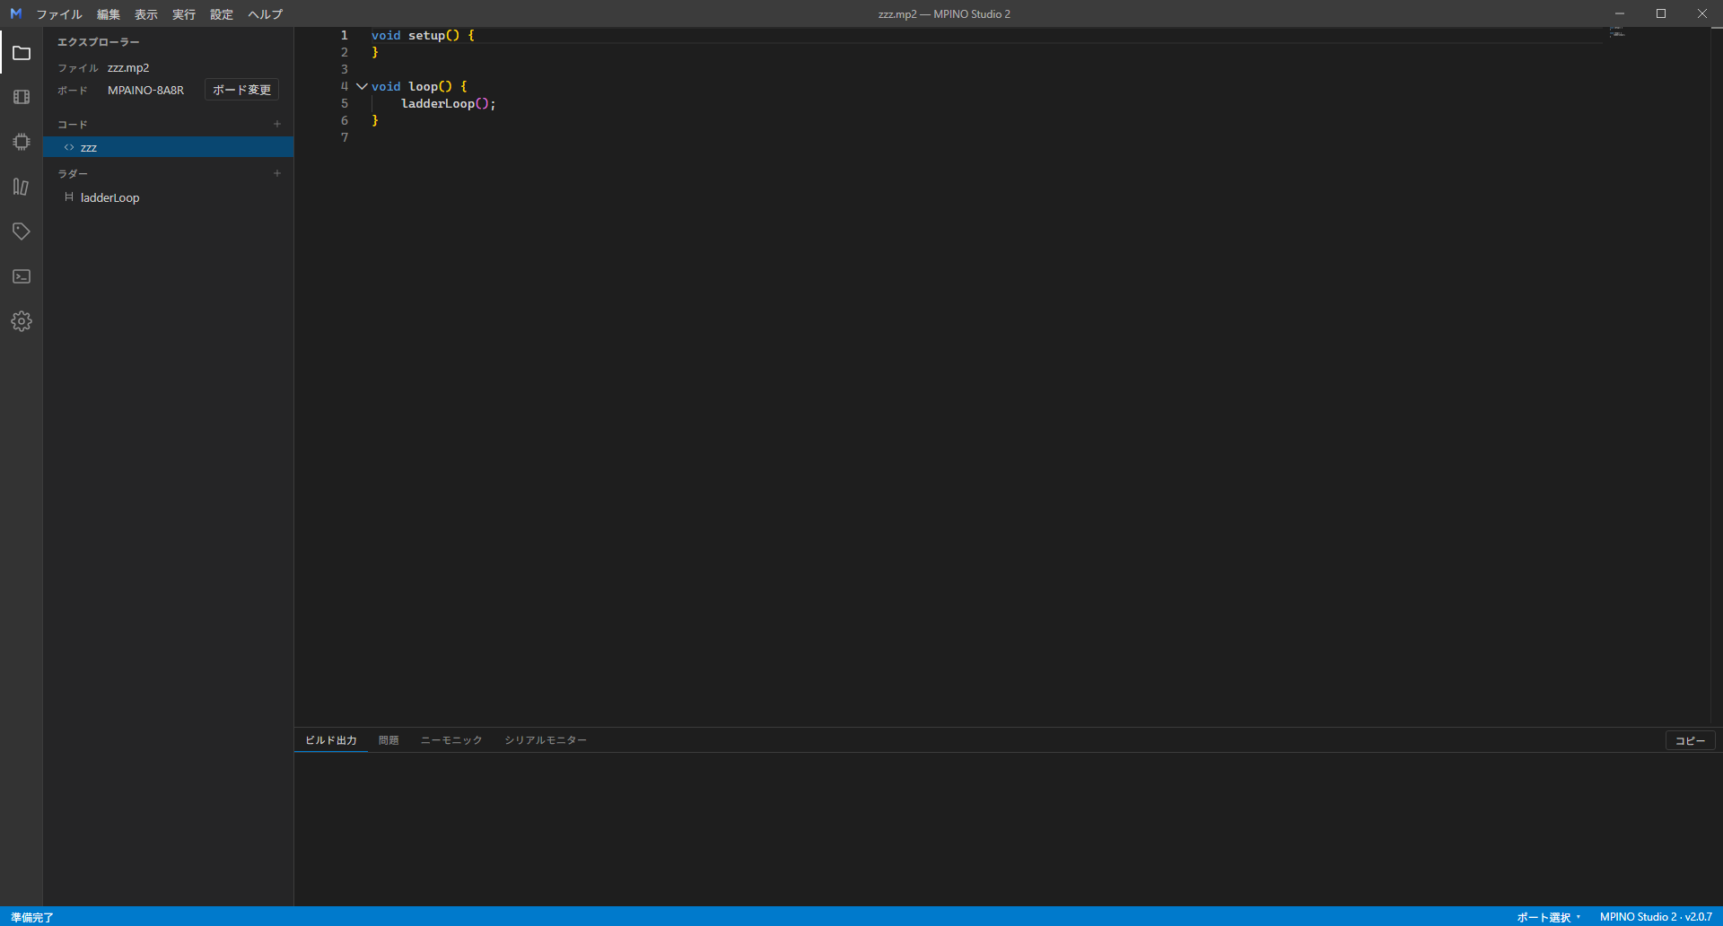This screenshot has width=1723, height=926.
Task: Open the tag icon in sidebar
Action: tap(22, 231)
